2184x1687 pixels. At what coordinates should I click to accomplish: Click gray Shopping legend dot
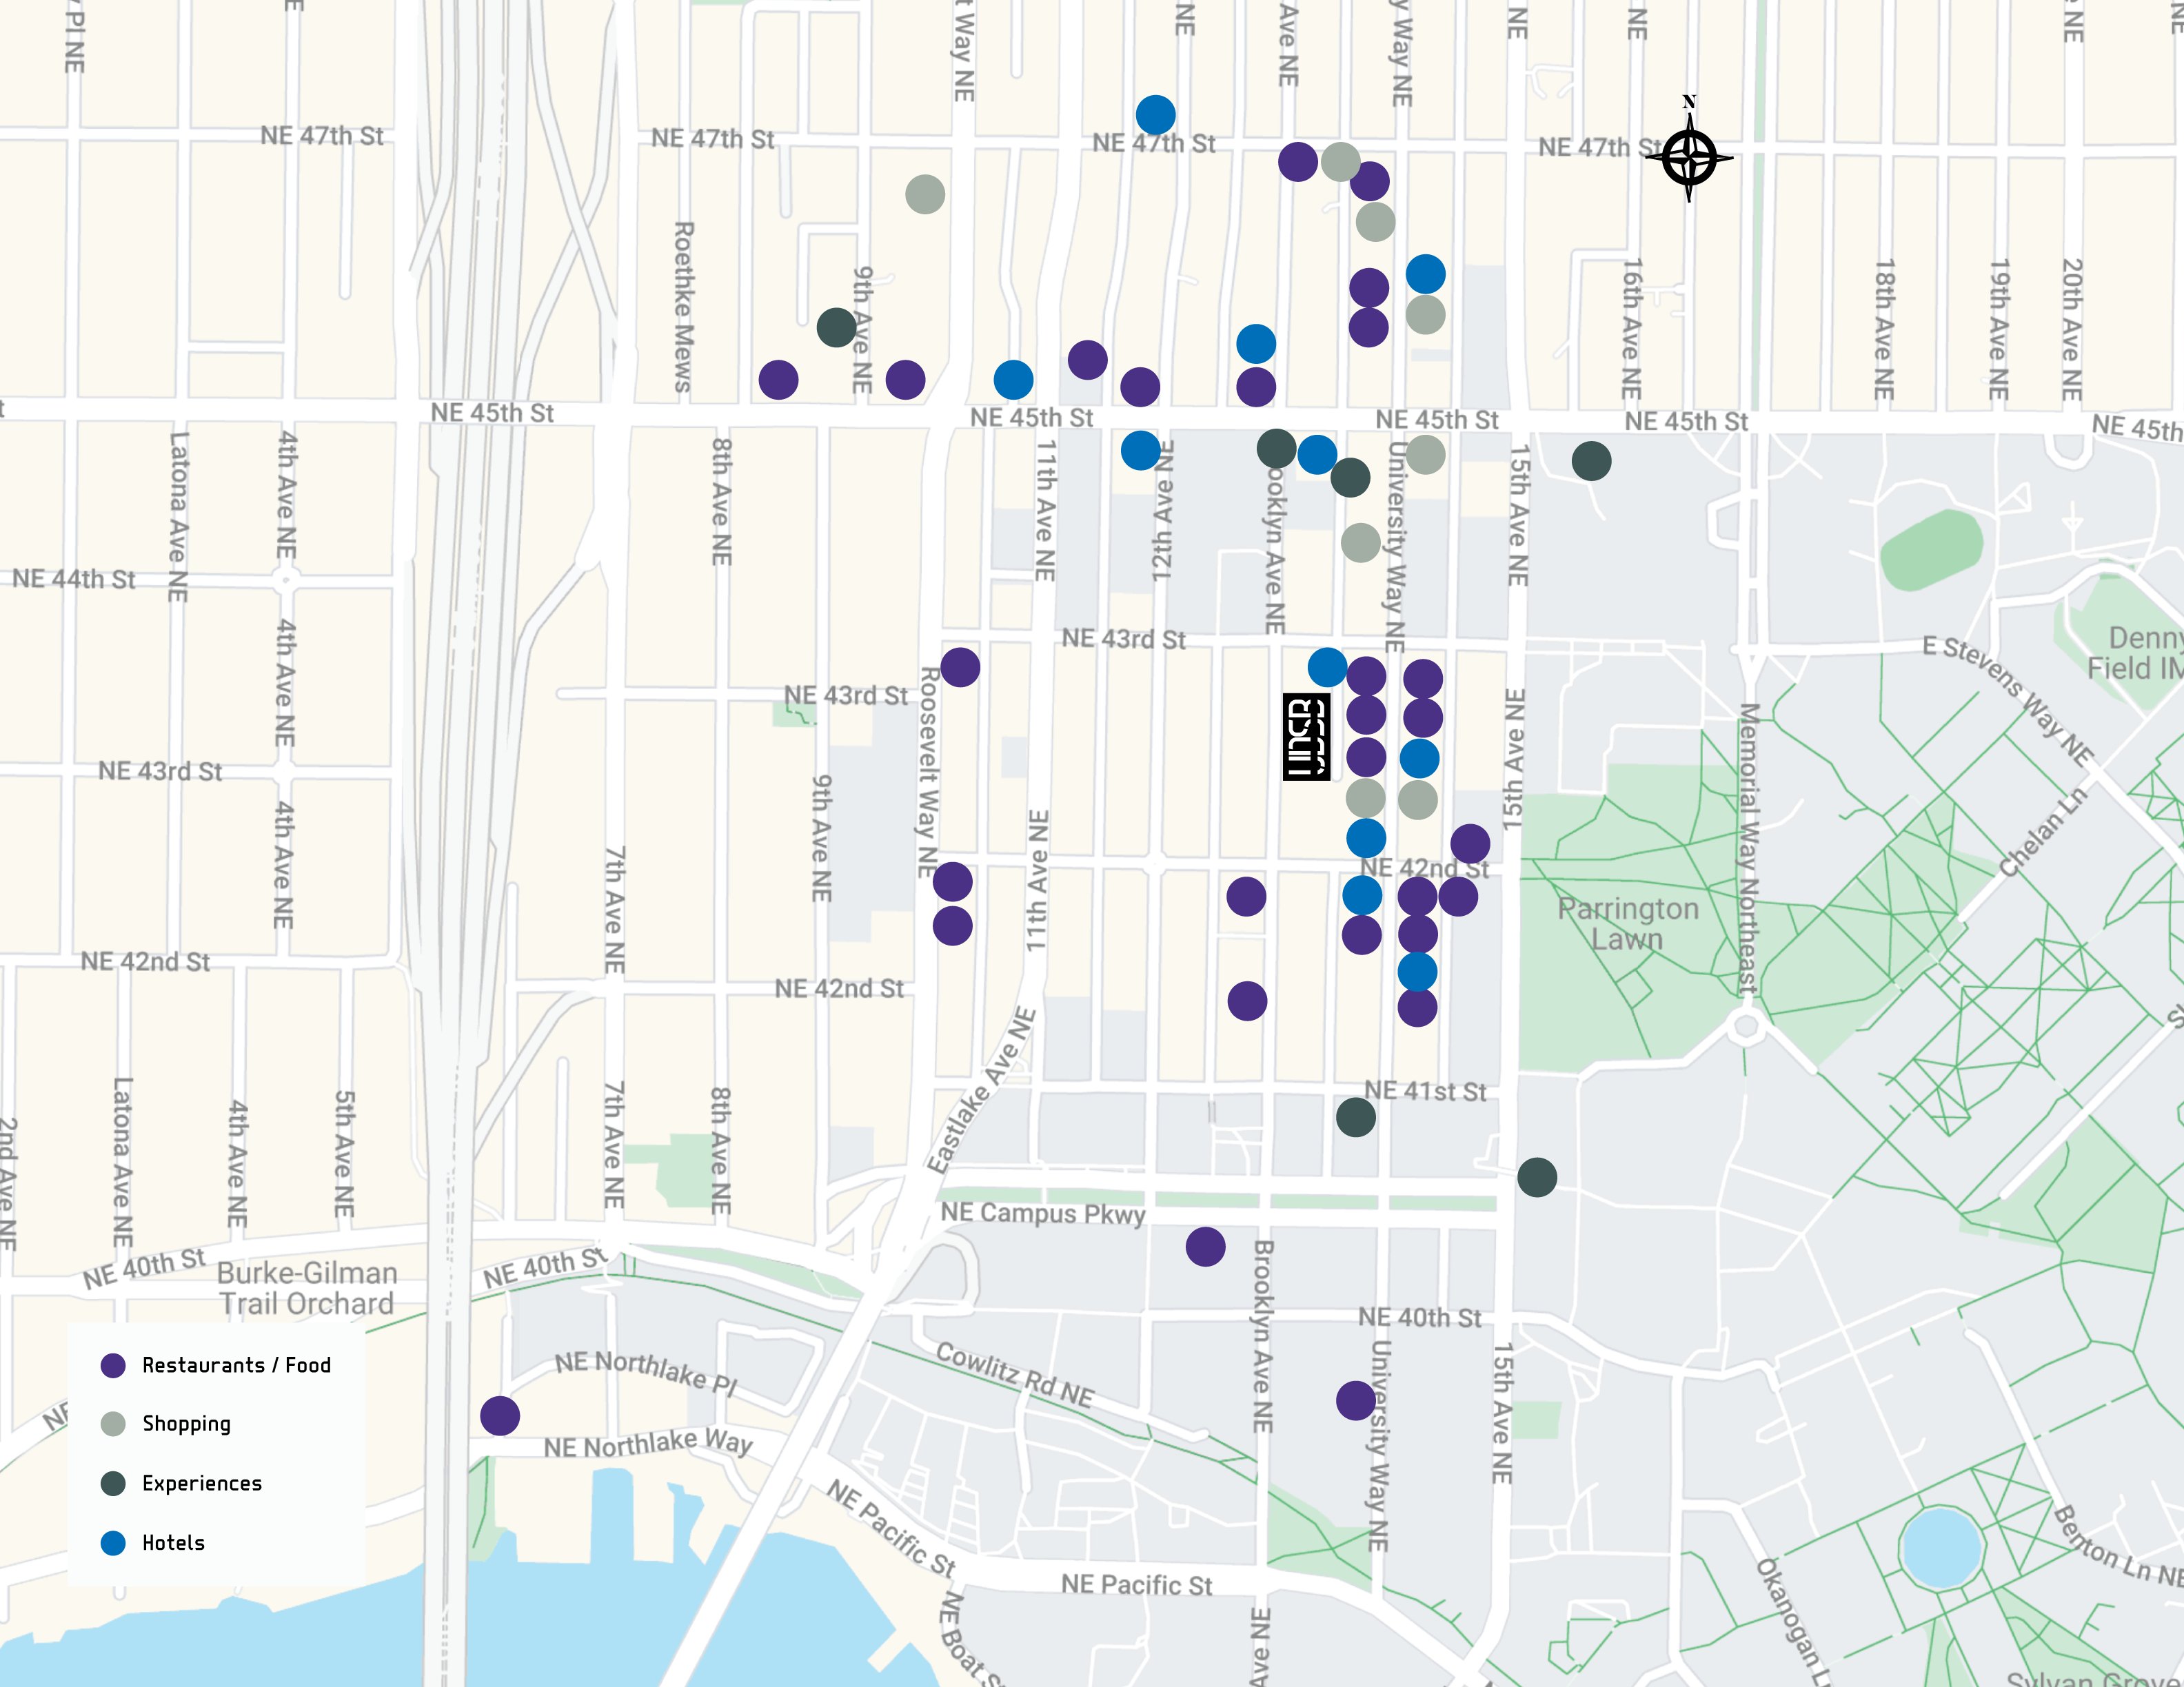pyautogui.click(x=113, y=1424)
